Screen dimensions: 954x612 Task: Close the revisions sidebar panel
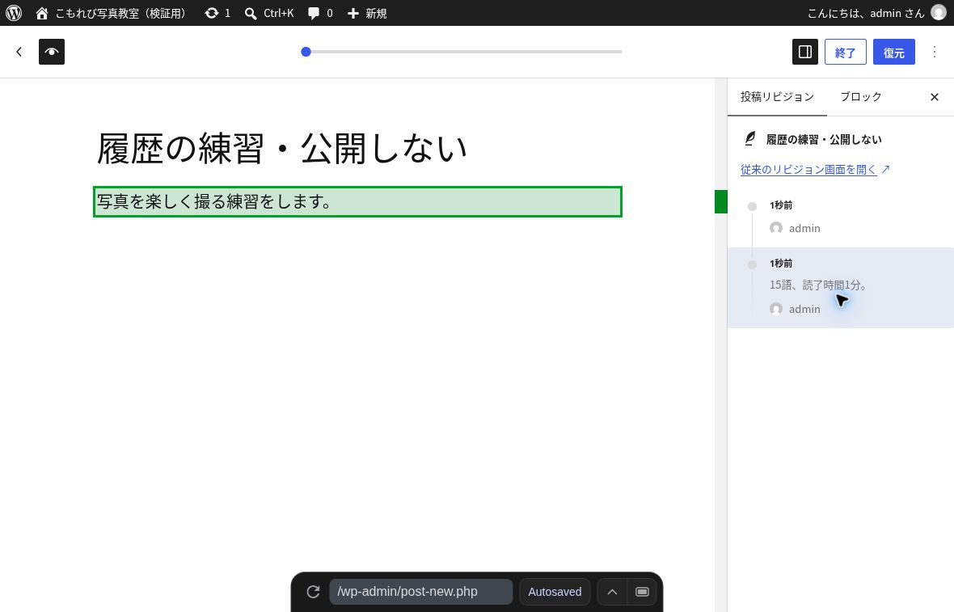(935, 97)
